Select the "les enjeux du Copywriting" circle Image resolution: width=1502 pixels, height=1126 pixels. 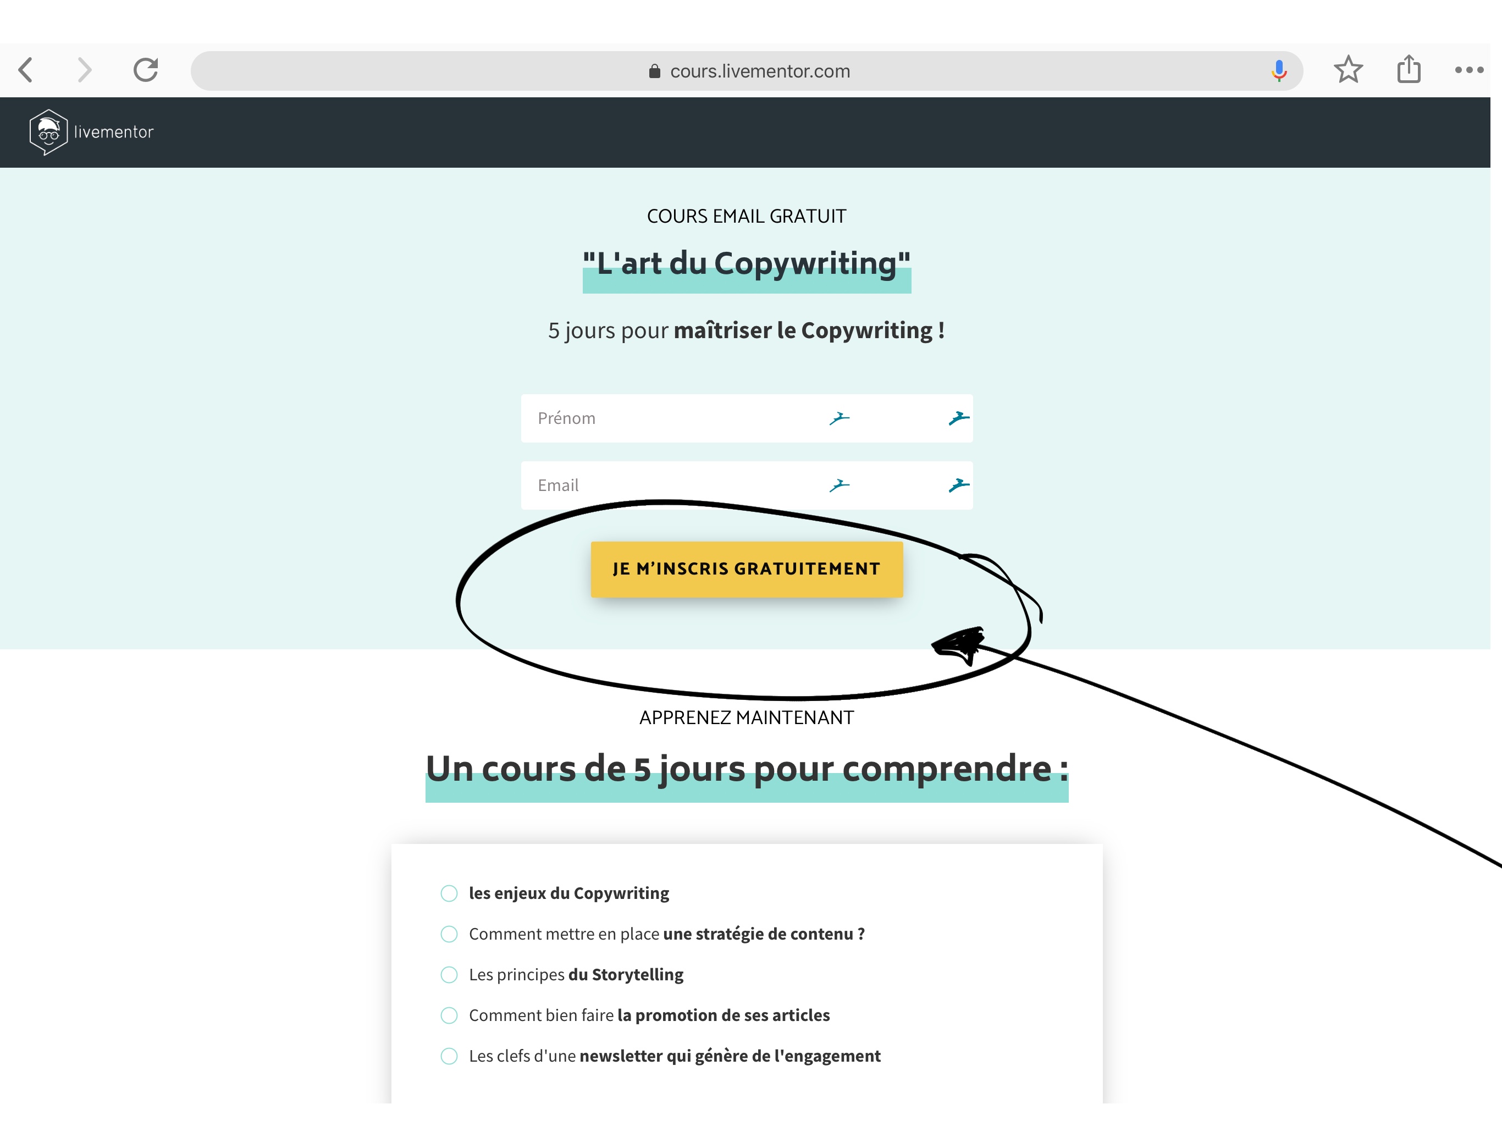pyautogui.click(x=449, y=893)
